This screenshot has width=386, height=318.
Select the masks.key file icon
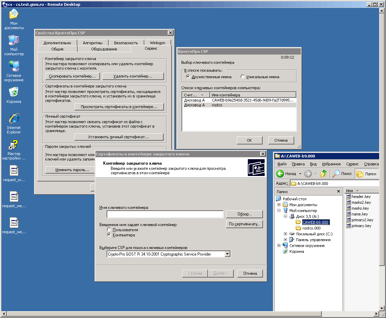click(348, 208)
